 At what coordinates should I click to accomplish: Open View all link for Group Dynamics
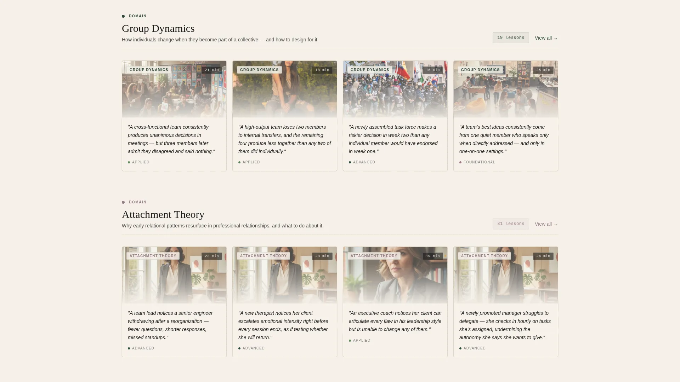coord(546,38)
